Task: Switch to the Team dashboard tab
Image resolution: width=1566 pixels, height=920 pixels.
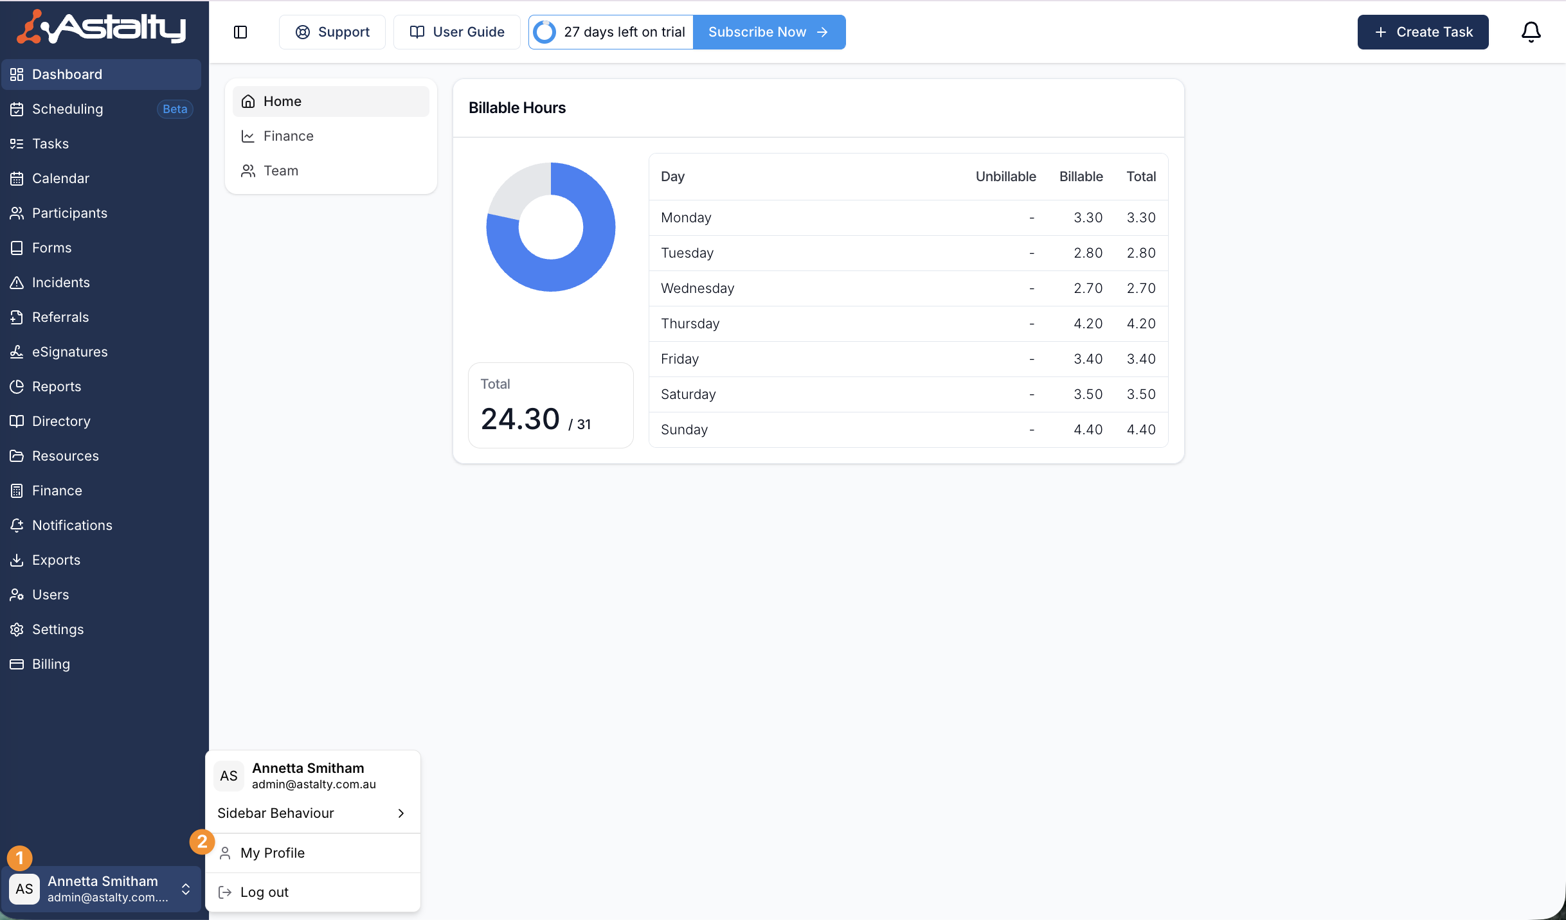Action: tap(280, 171)
